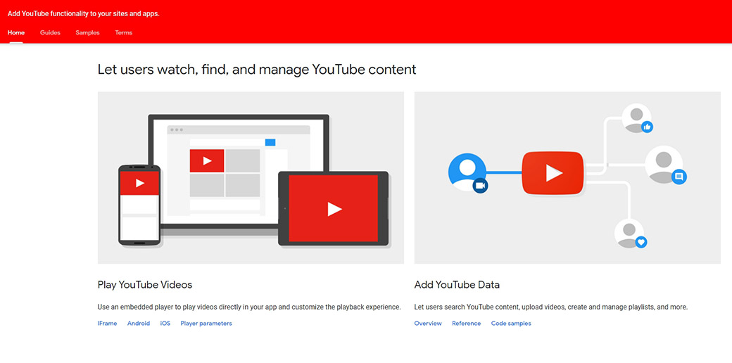Screen dimensions: 732x363
Task: Go to the Samples tab
Action: pyautogui.click(x=88, y=32)
